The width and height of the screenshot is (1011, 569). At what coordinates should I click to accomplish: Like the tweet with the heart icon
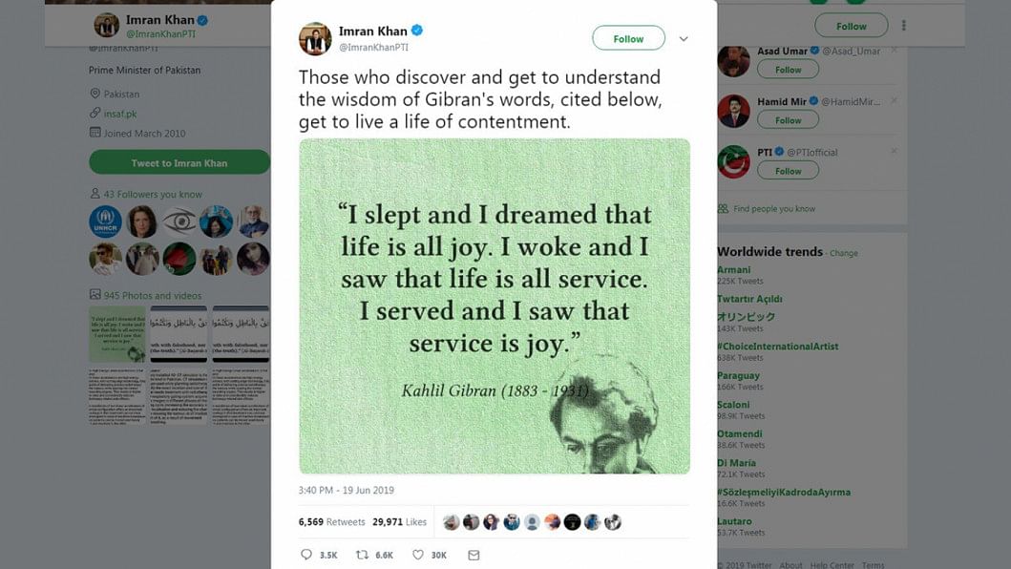tap(418, 555)
